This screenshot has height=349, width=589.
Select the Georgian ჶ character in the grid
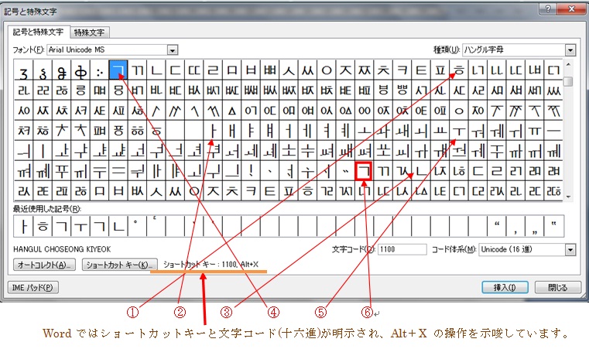coord(80,70)
